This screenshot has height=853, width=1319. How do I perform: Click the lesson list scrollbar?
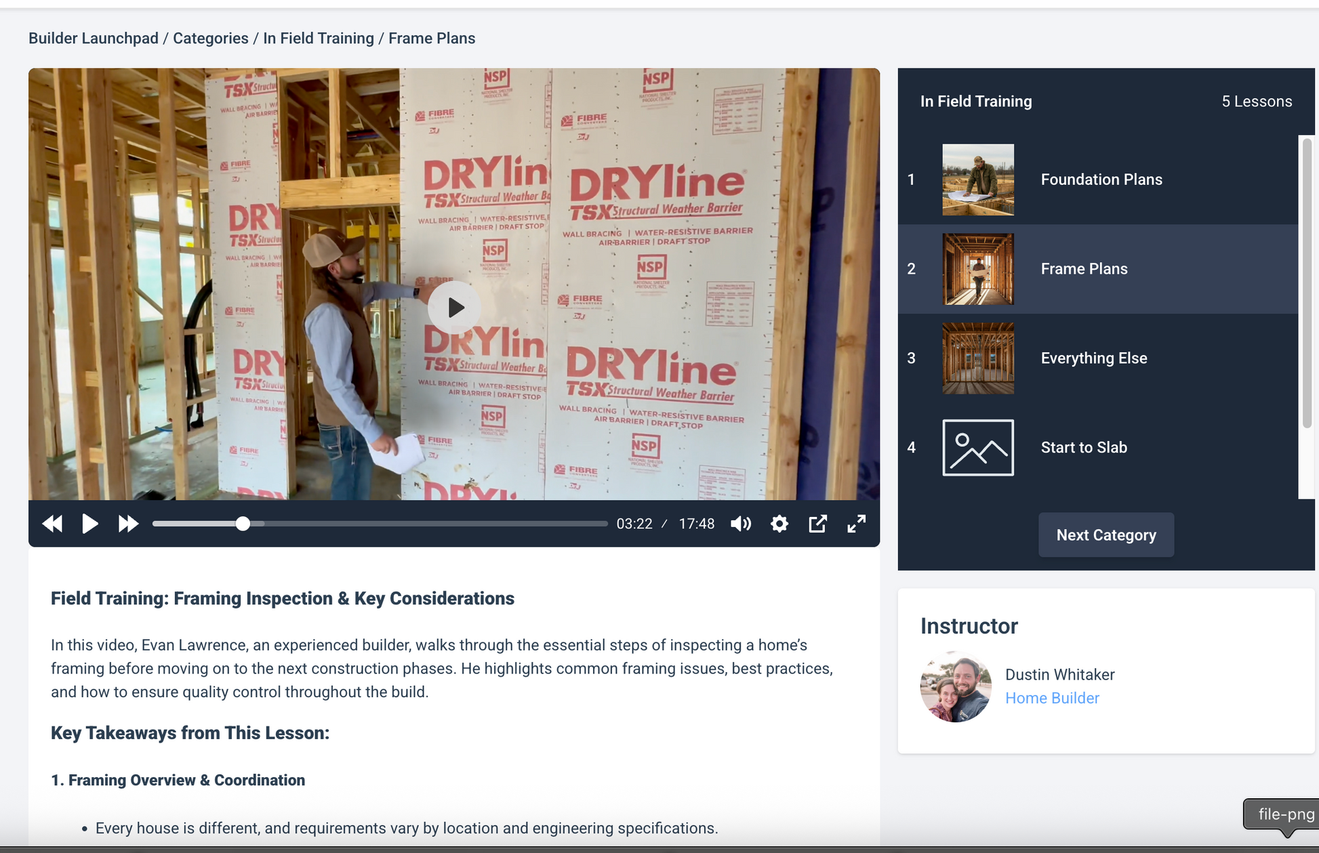(1306, 285)
